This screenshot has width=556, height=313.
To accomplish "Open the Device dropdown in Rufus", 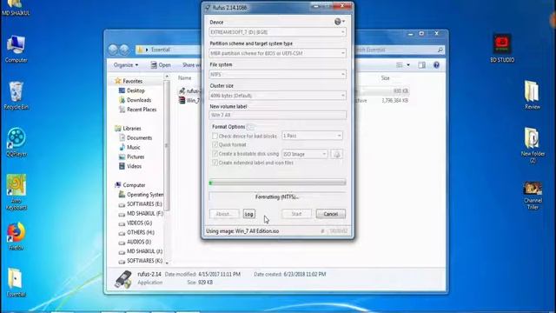I will click(278, 32).
